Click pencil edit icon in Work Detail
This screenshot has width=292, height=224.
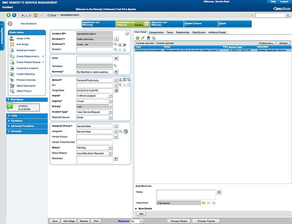(143, 38)
